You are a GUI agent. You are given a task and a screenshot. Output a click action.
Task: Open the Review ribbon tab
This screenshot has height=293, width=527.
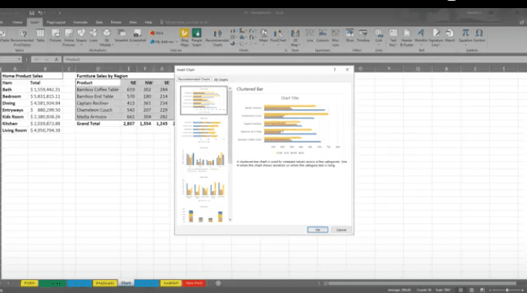(116, 23)
